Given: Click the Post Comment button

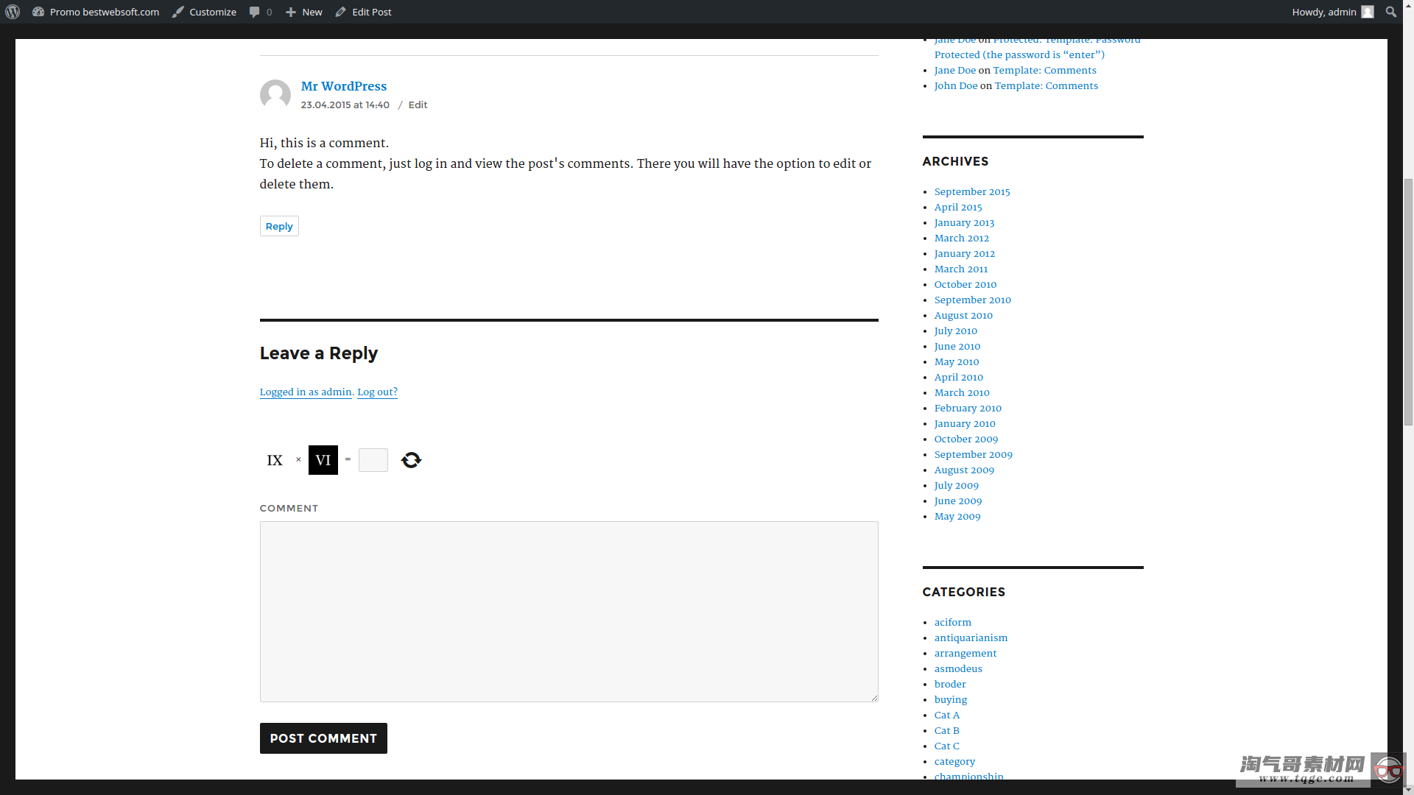Looking at the screenshot, I should tap(323, 738).
